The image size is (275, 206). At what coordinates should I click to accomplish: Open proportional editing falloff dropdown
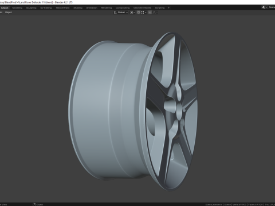tap(155, 13)
